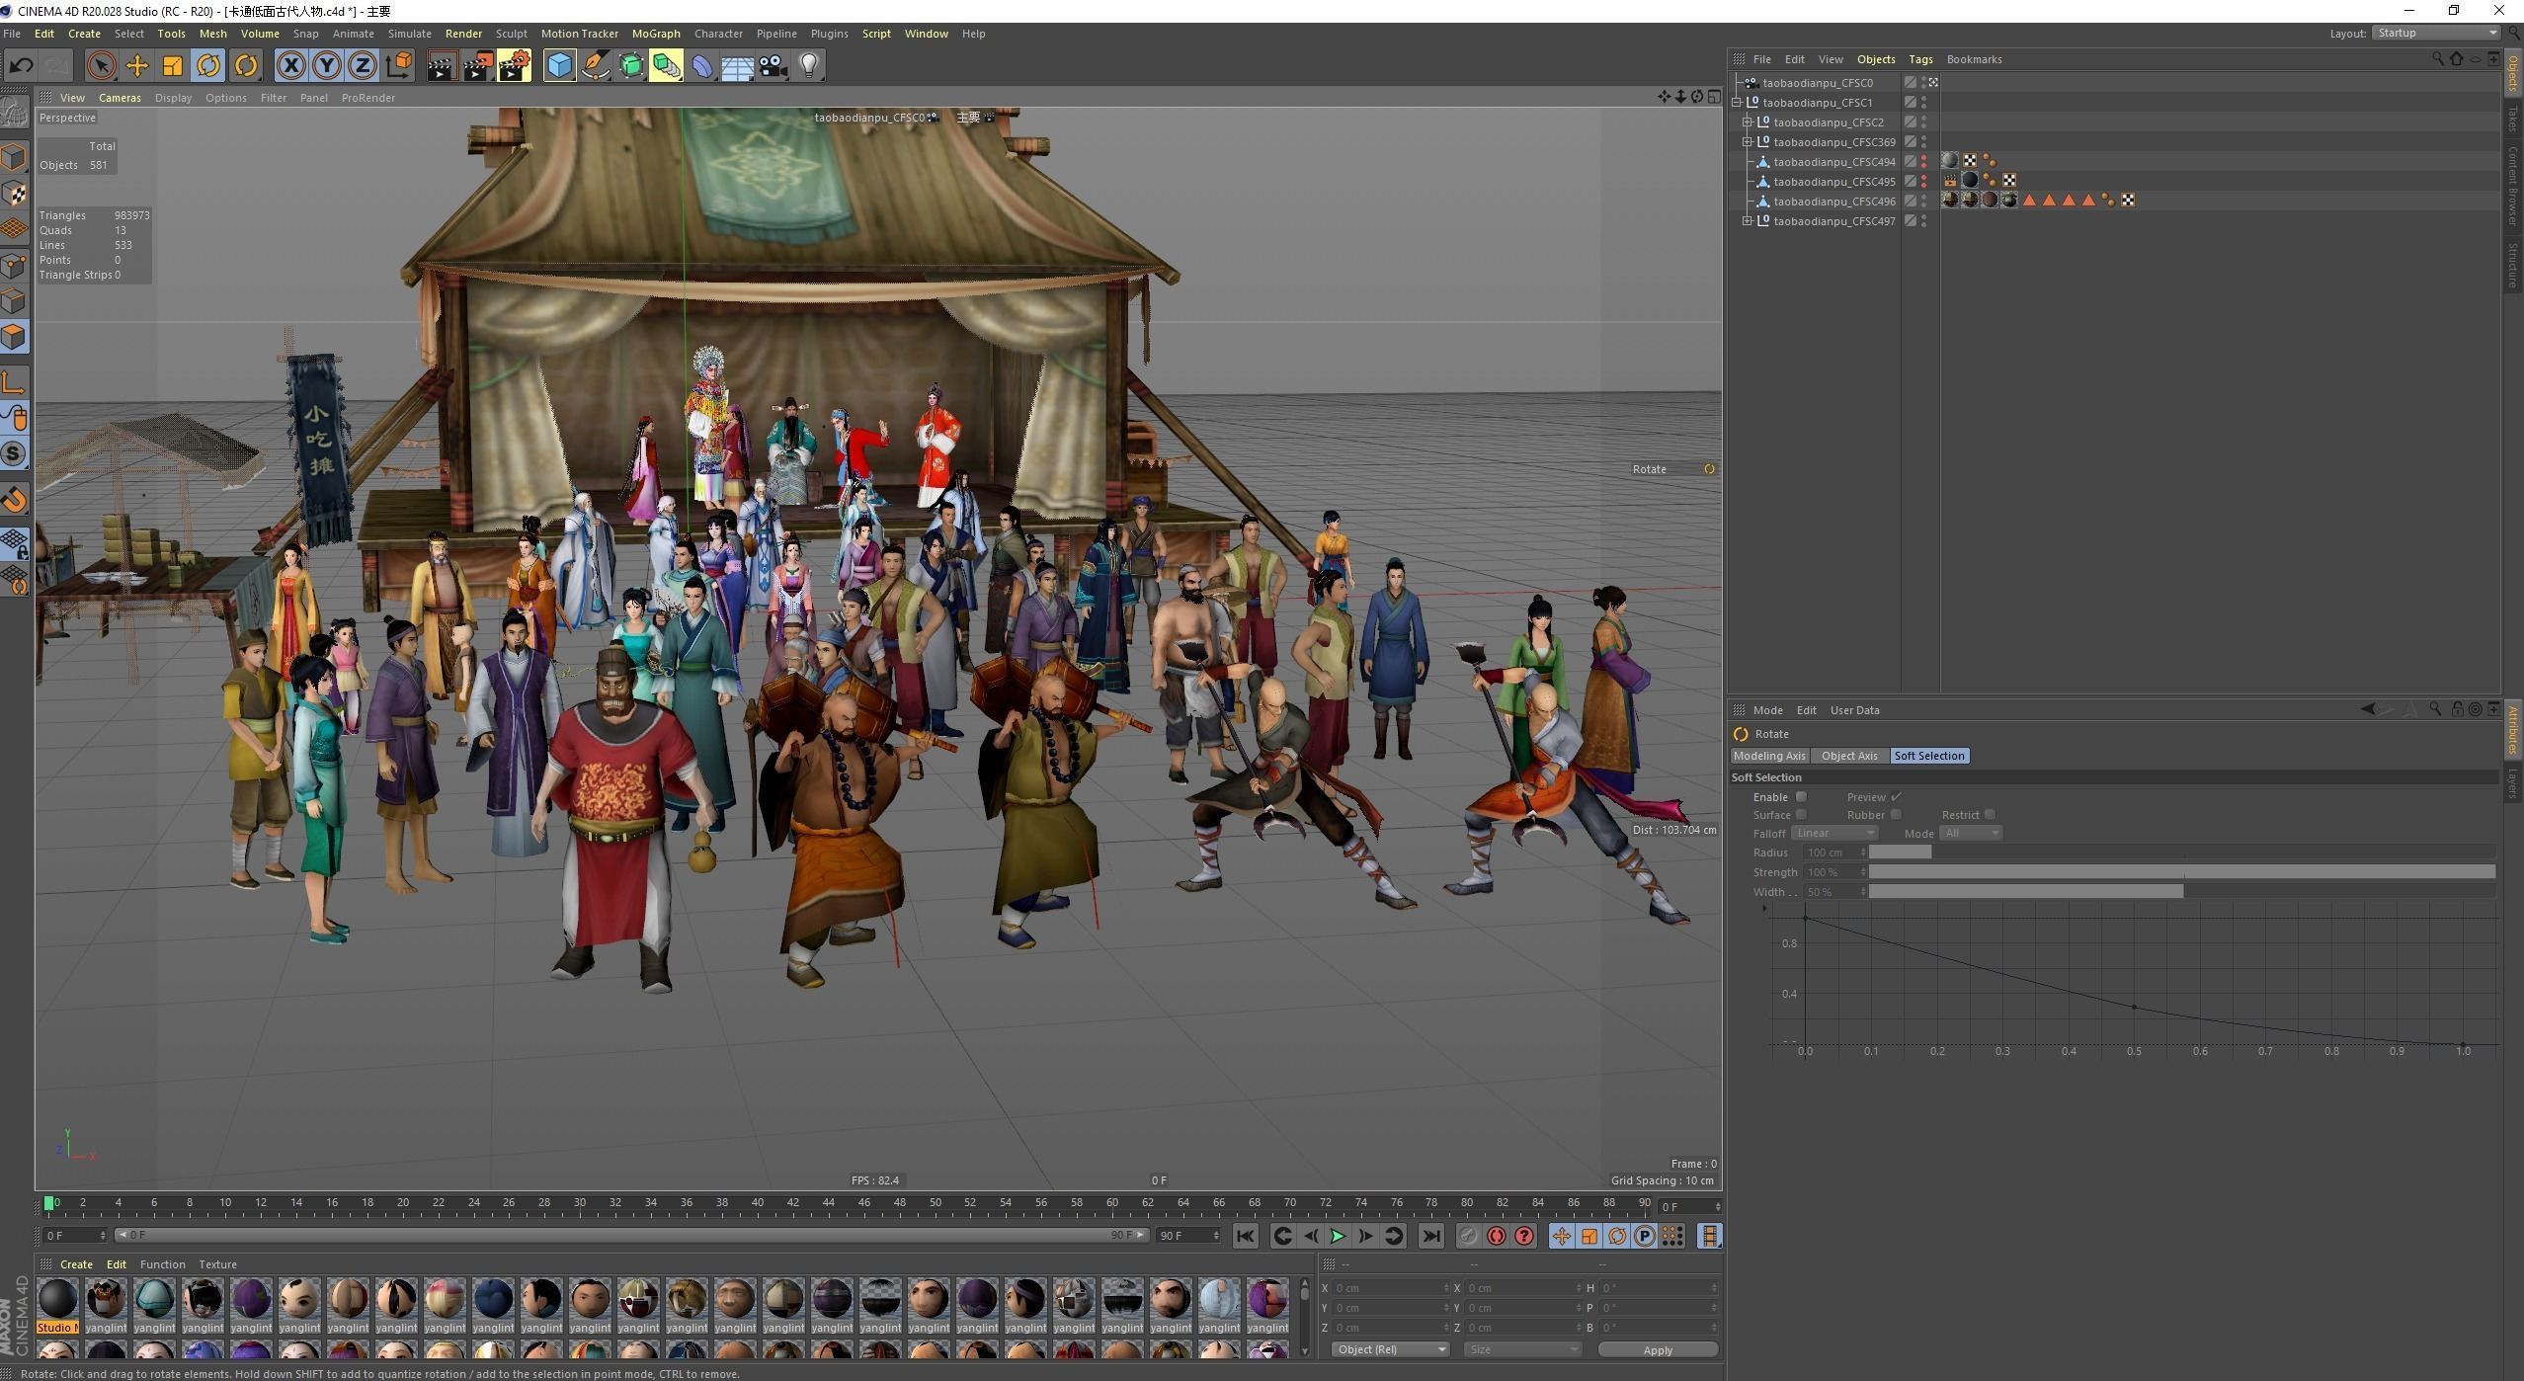Image resolution: width=2524 pixels, height=1381 pixels.
Task: Open Edit Render Settings icon
Action: [x=514, y=66]
